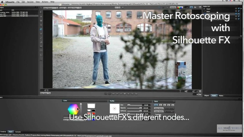Jump to the last frame button

pos(136,94)
